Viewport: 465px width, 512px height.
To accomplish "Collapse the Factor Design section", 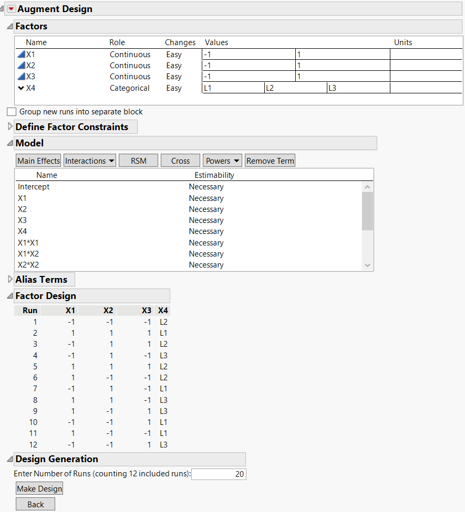I will pos(10,296).
